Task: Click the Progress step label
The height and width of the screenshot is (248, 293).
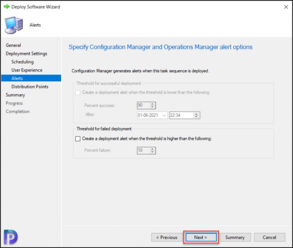Action: pos(14,103)
